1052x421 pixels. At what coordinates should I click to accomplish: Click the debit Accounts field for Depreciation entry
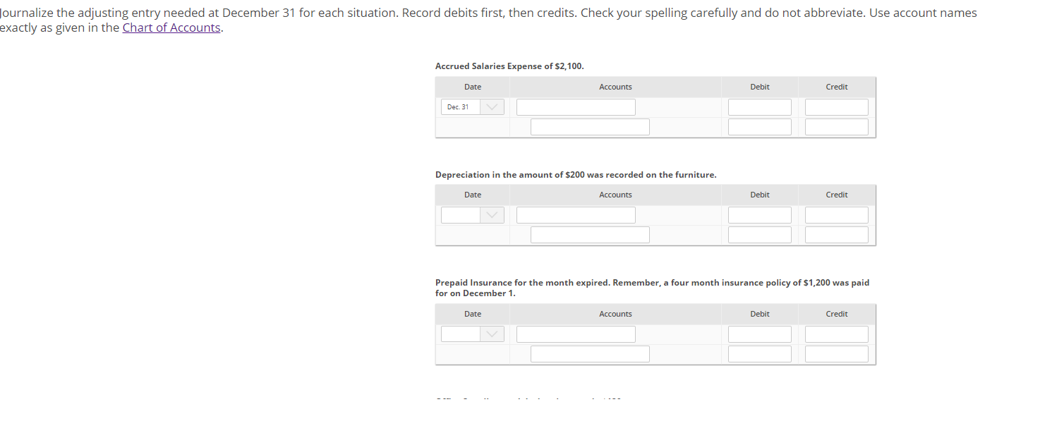575,214
